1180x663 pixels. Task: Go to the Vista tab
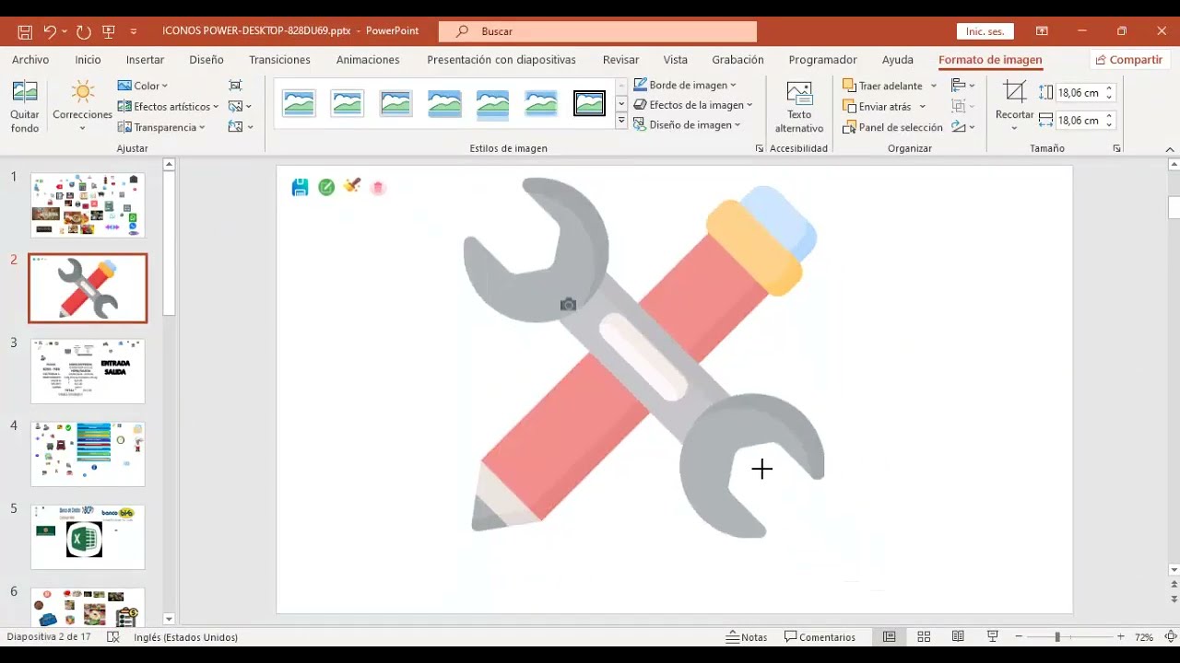pyautogui.click(x=676, y=60)
